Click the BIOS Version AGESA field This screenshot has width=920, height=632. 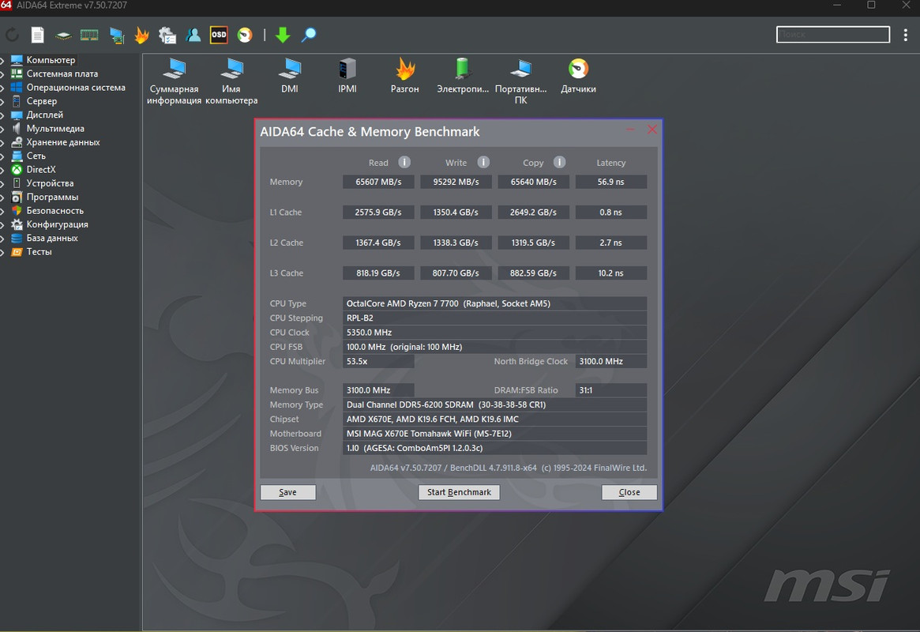pyautogui.click(x=494, y=448)
